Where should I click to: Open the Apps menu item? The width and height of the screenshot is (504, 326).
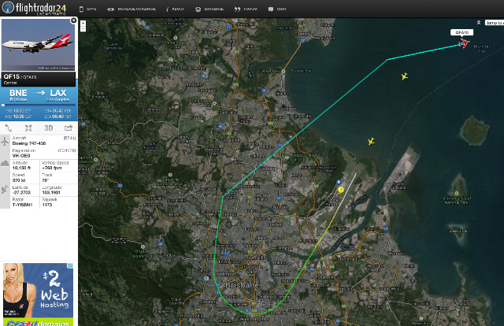coord(87,9)
